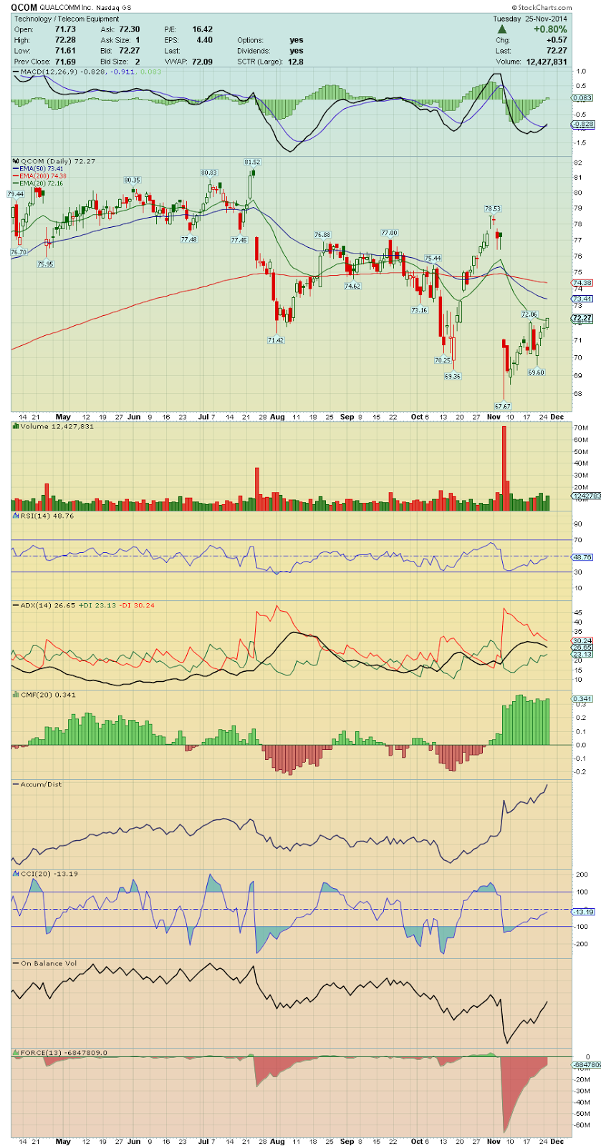Click the High value '72.28'
This screenshot has height=1146, width=601.
point(65,40)
